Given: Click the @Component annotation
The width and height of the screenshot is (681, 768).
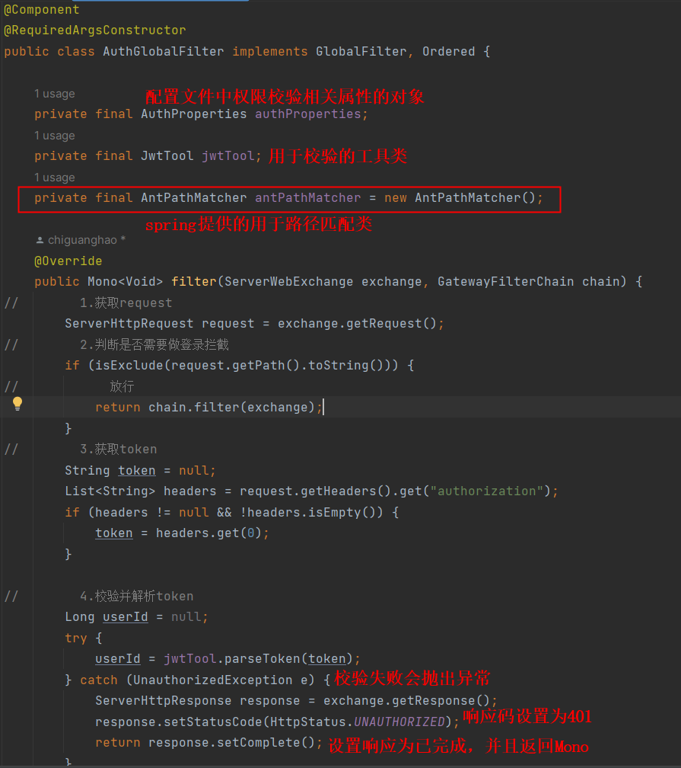Looking at the screenshot, I should click(41, 10).
